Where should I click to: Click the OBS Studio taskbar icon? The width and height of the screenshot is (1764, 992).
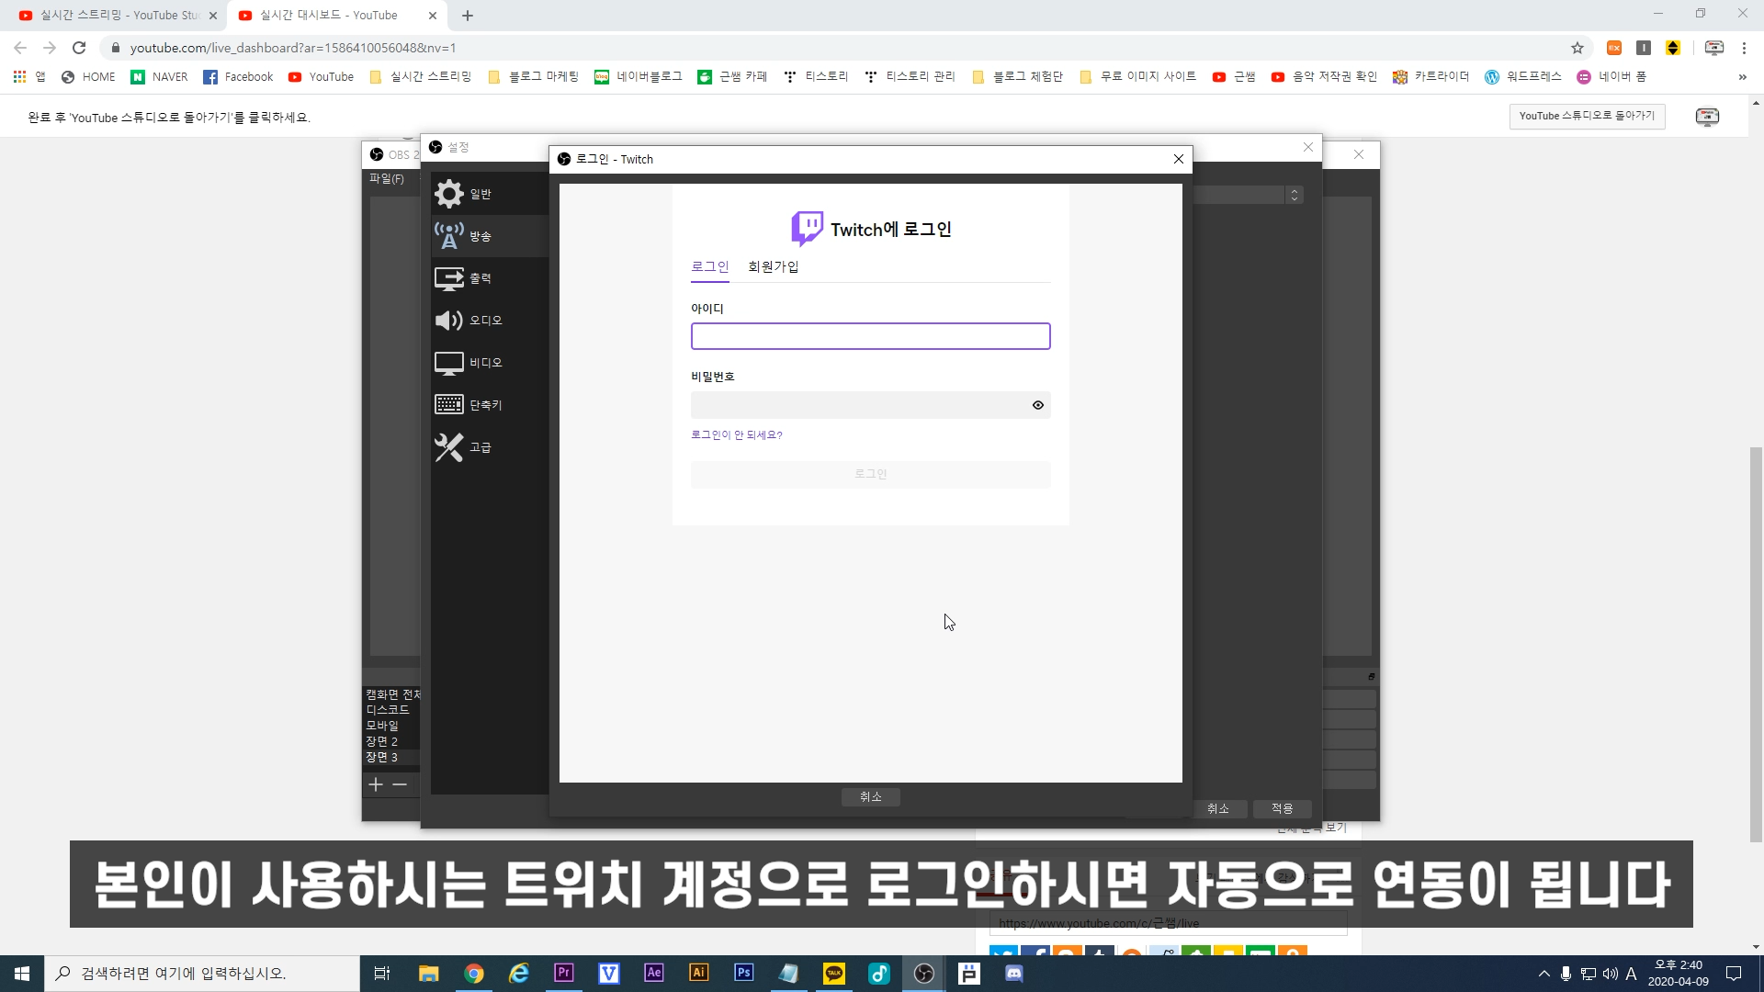click(924, 974)
